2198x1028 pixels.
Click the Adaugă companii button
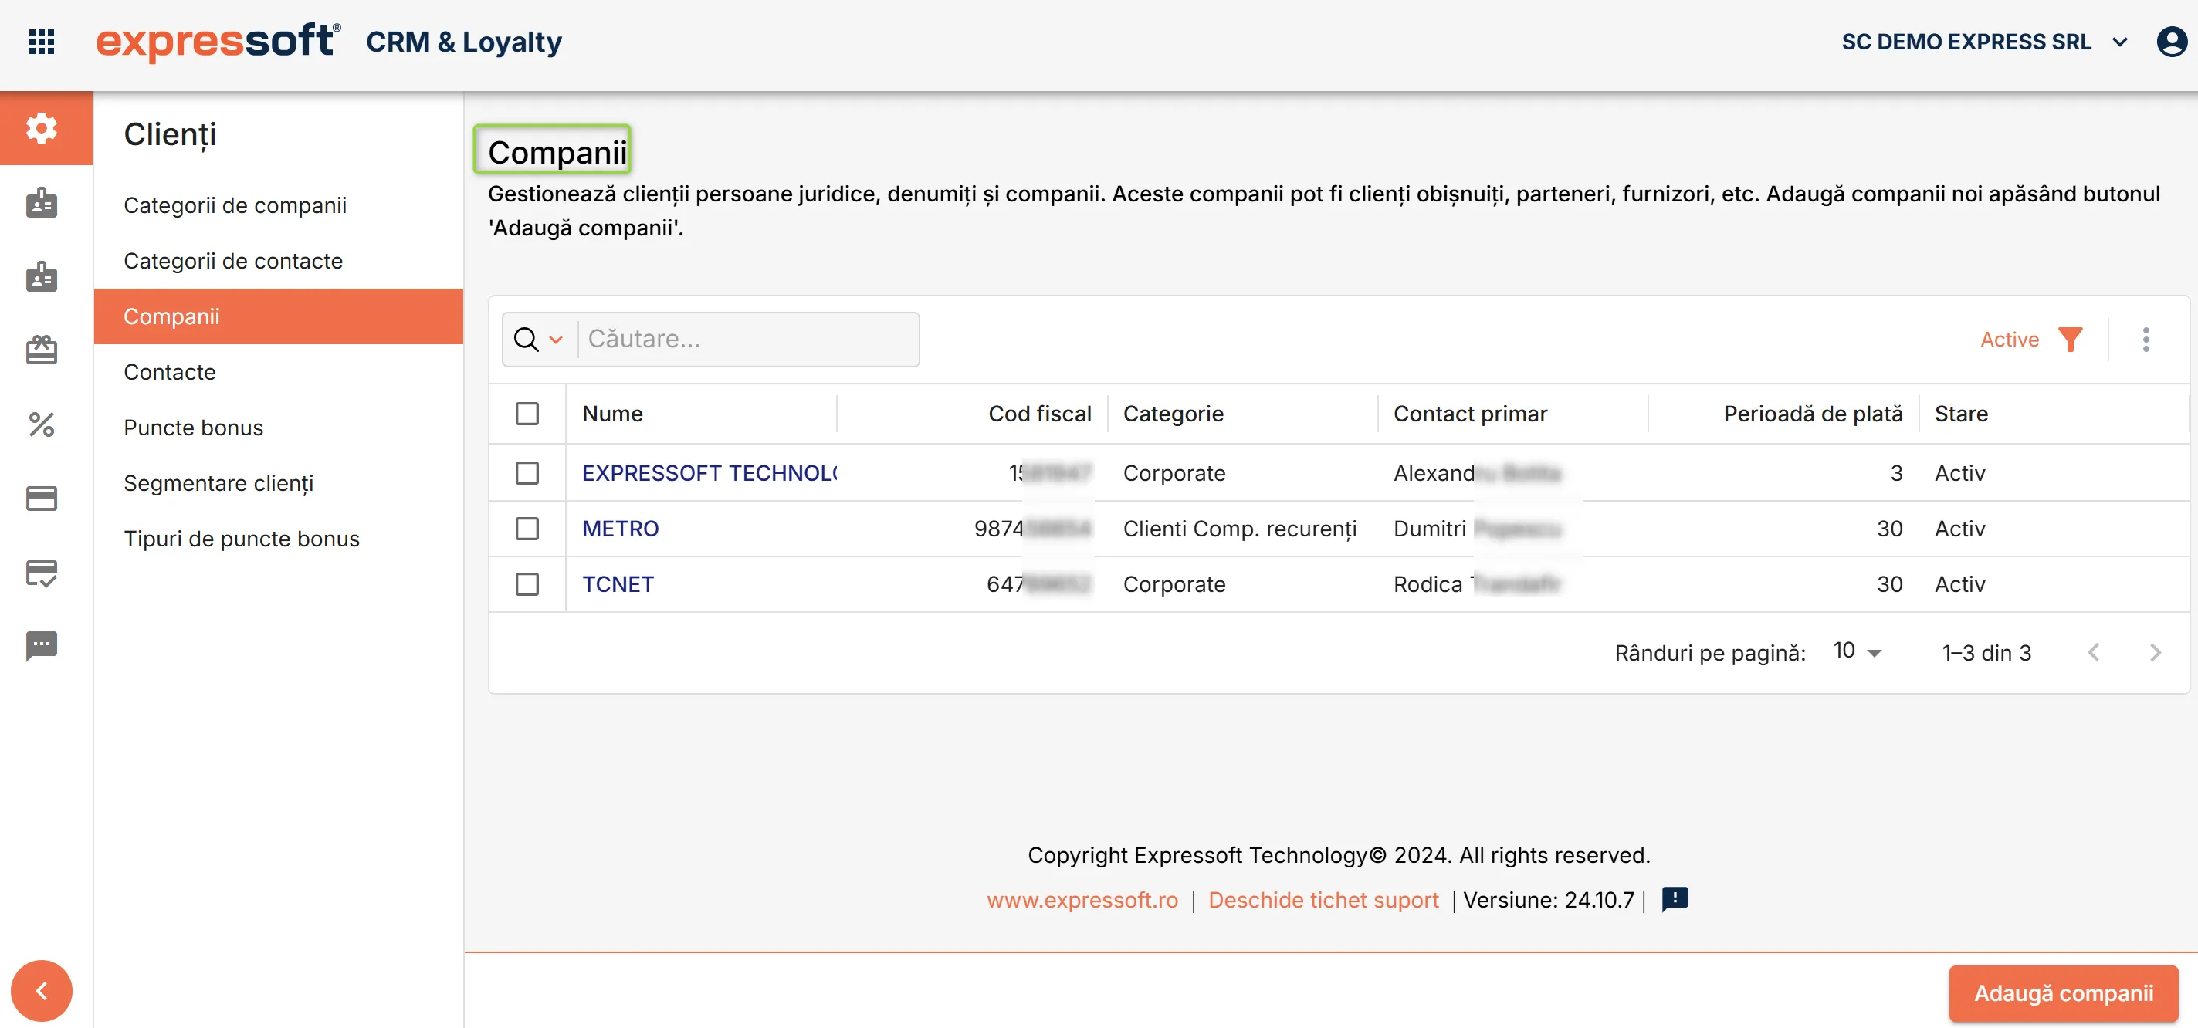click(2063, 993)
